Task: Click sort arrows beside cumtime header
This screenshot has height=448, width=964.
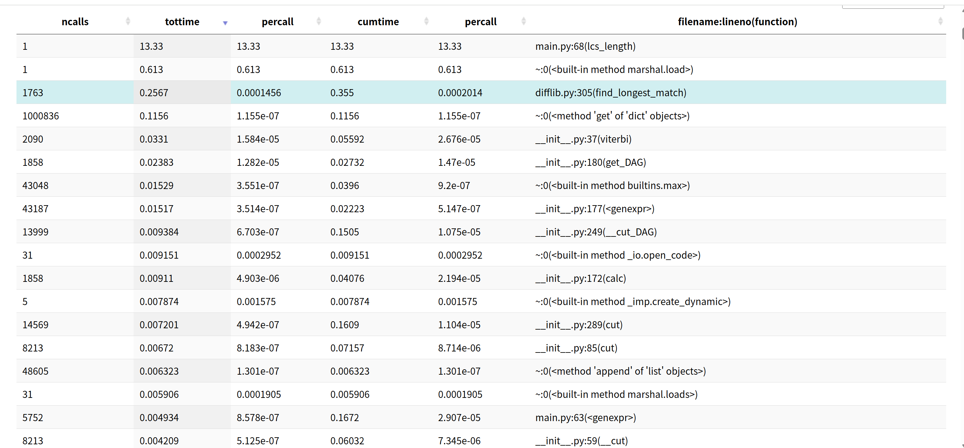Action: (426, 21)
